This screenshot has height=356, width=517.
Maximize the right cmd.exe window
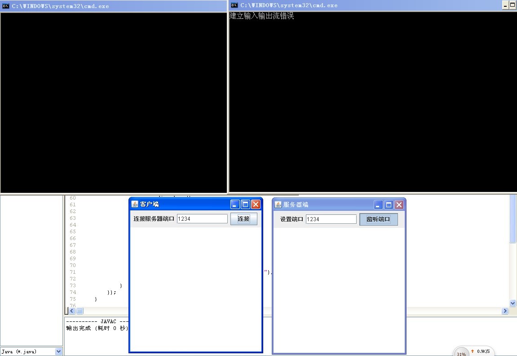(x=513, y=5)
